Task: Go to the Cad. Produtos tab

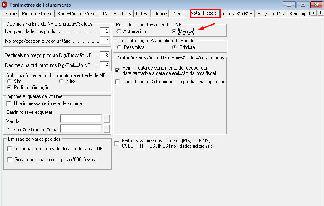Action: point(117,14)
